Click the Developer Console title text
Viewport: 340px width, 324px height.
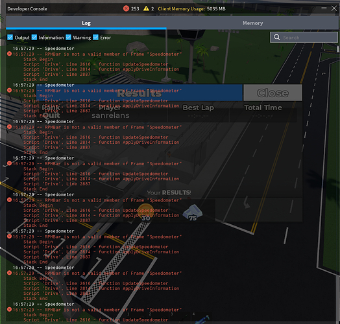pos(27,9)
